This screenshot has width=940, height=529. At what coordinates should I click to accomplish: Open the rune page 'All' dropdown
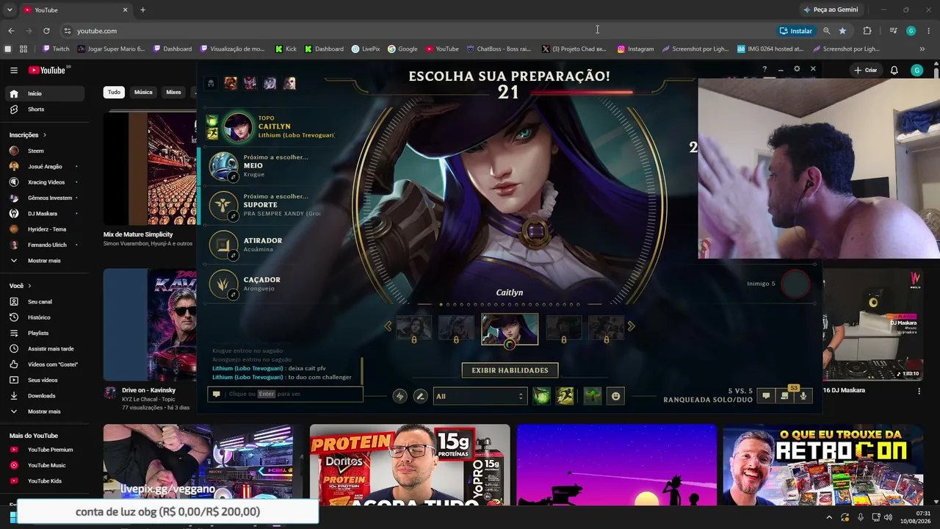point(480,396)
